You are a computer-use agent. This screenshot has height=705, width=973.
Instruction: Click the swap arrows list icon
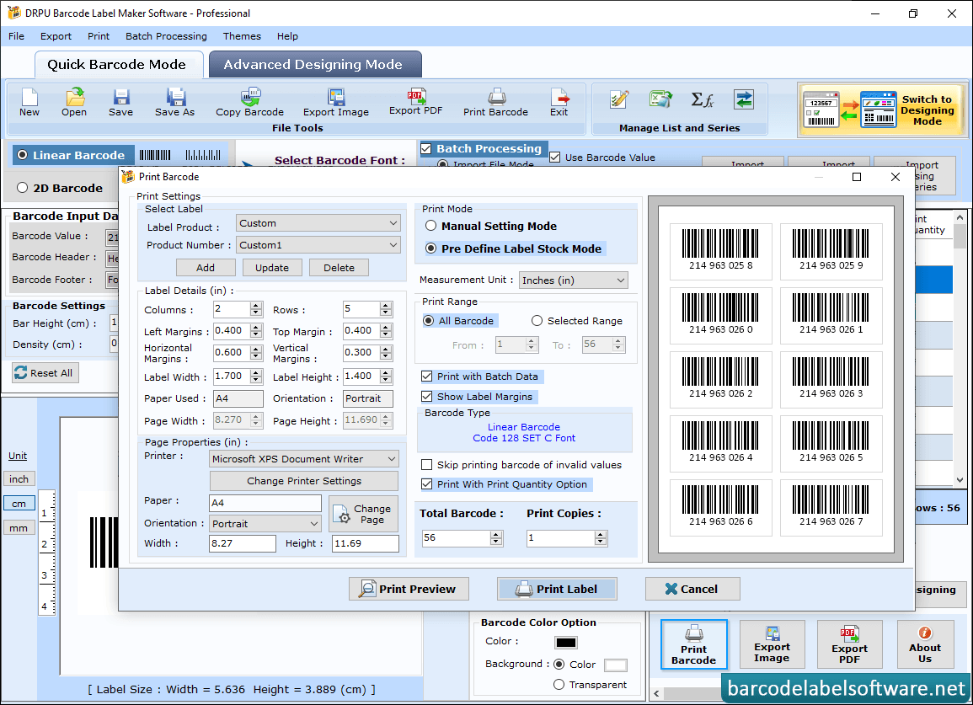[x=743, y=99]
